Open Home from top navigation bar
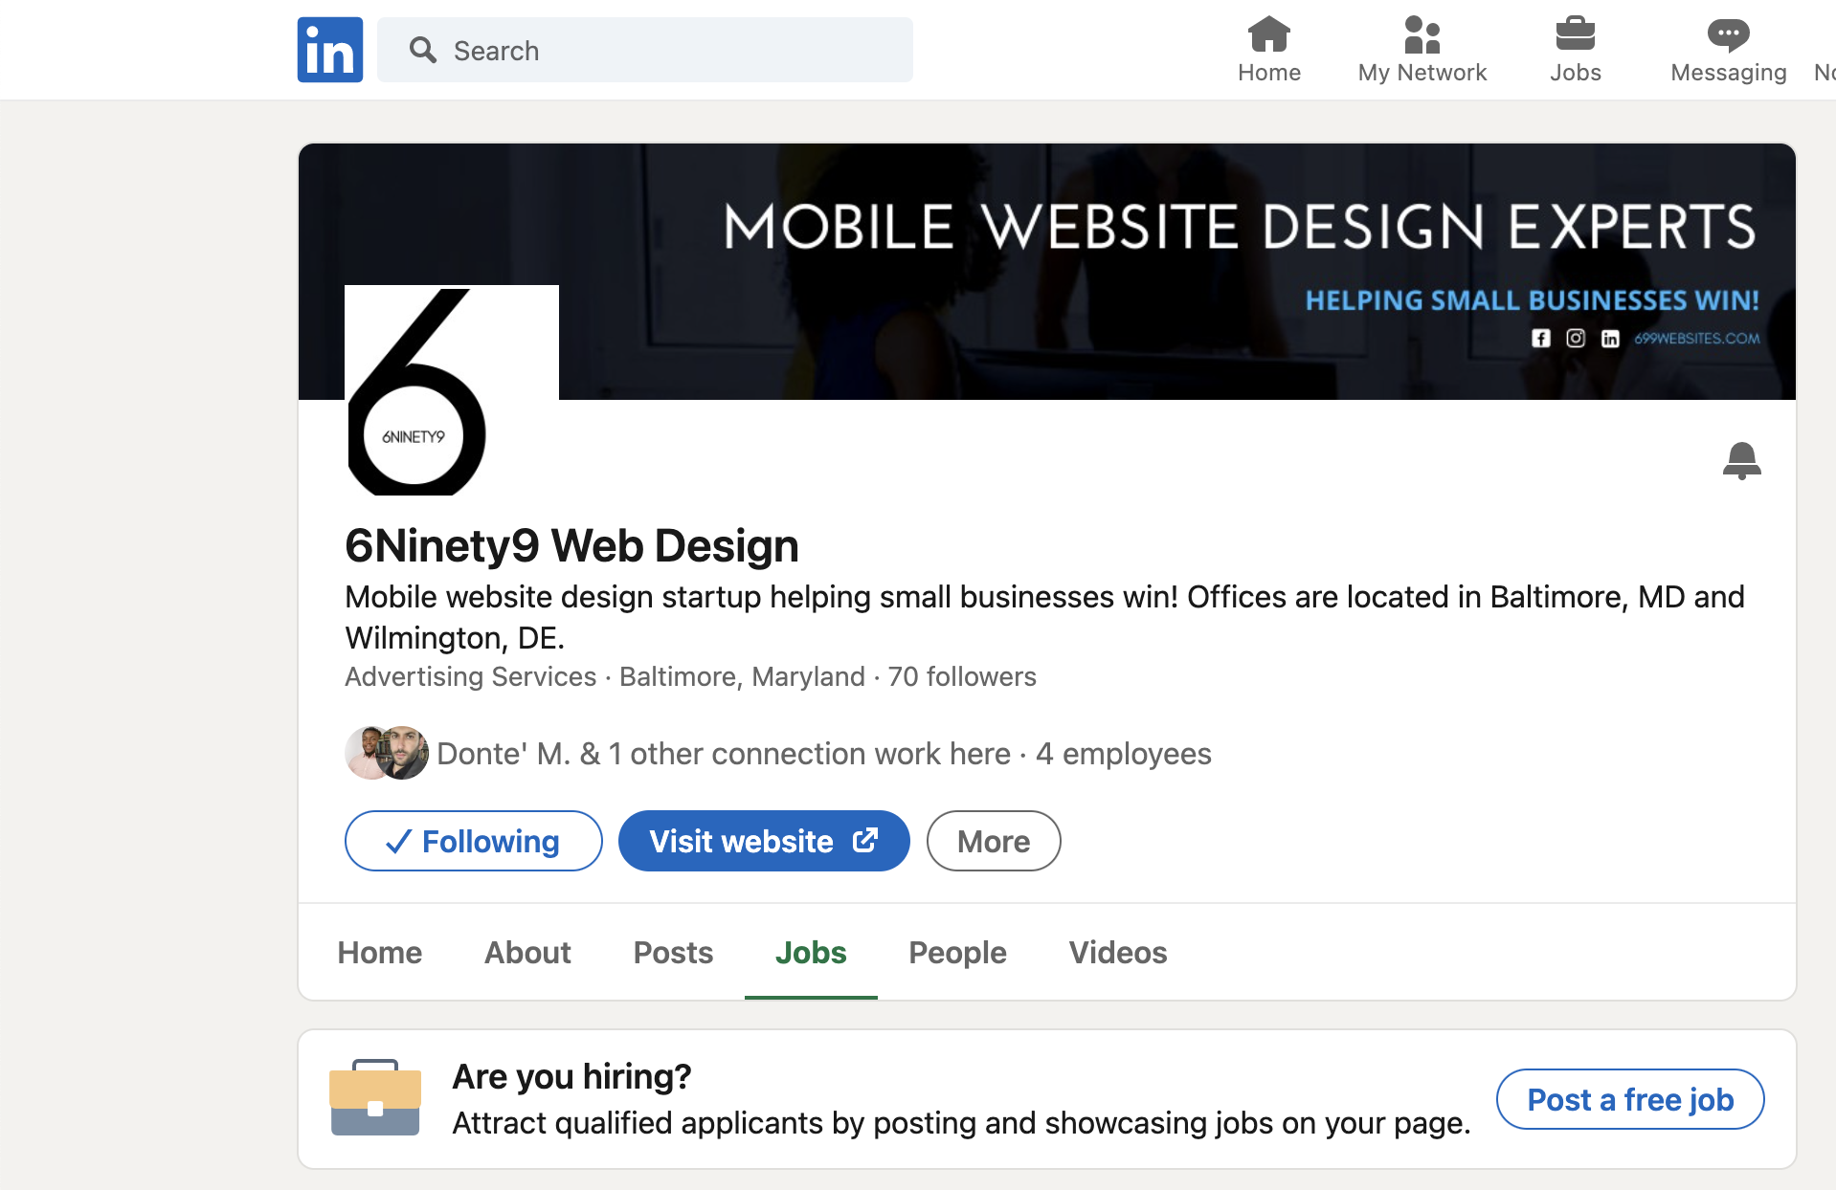The width and height of the screenshot is (1836, 1190). (1268, 50)
